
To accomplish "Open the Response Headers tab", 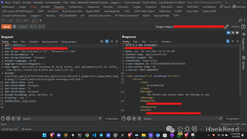I will click(166, 42).
